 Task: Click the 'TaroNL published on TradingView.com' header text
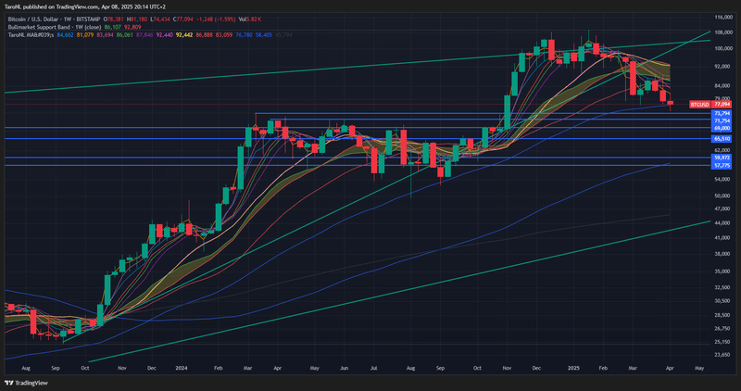[52, 6]
